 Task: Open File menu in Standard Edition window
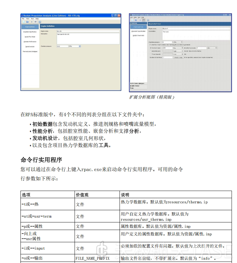[132, 17]
